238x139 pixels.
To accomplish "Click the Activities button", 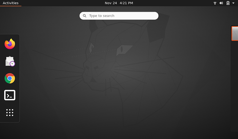I will (x=11, y=3).
